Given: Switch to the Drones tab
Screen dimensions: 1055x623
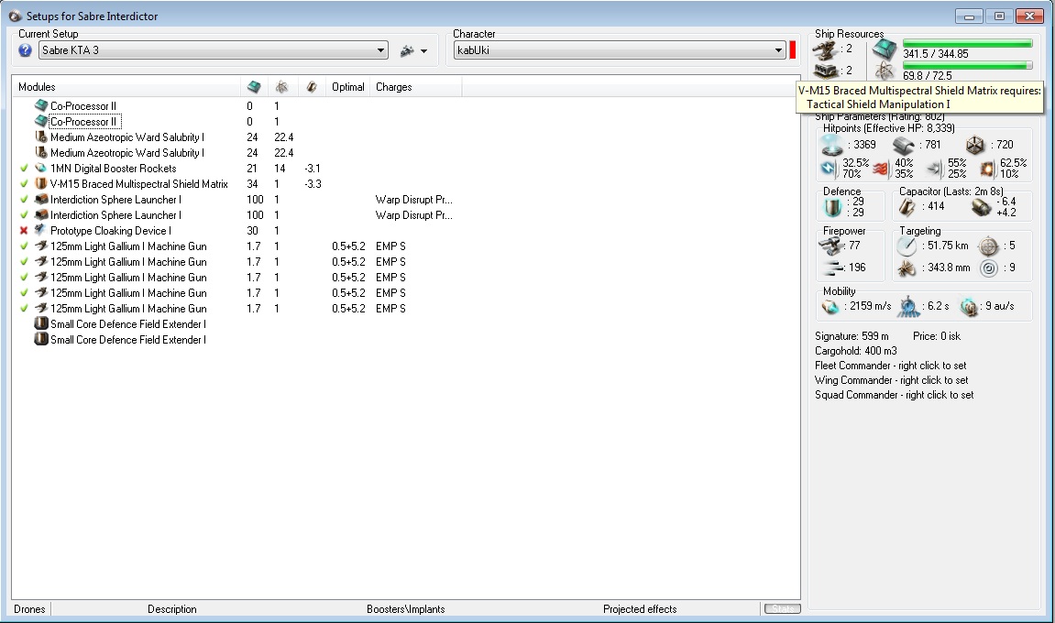Looking at the screenshot, I should [x=29, y=609].
